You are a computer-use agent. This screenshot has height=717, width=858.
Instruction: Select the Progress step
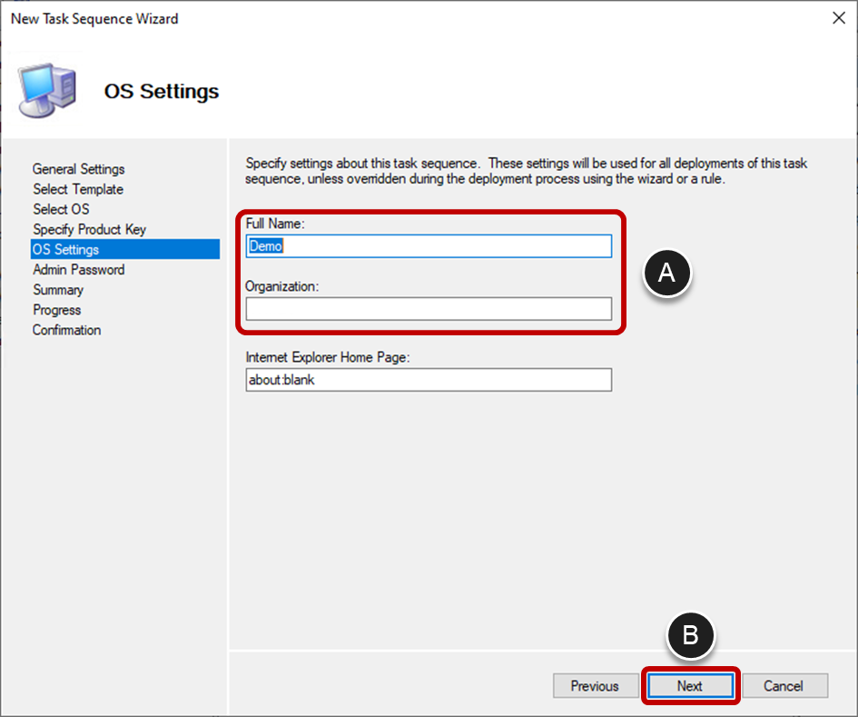coord(56,310)
